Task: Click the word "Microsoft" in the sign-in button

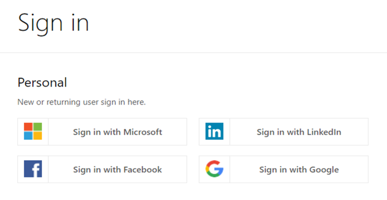Action: pos(143,132)
